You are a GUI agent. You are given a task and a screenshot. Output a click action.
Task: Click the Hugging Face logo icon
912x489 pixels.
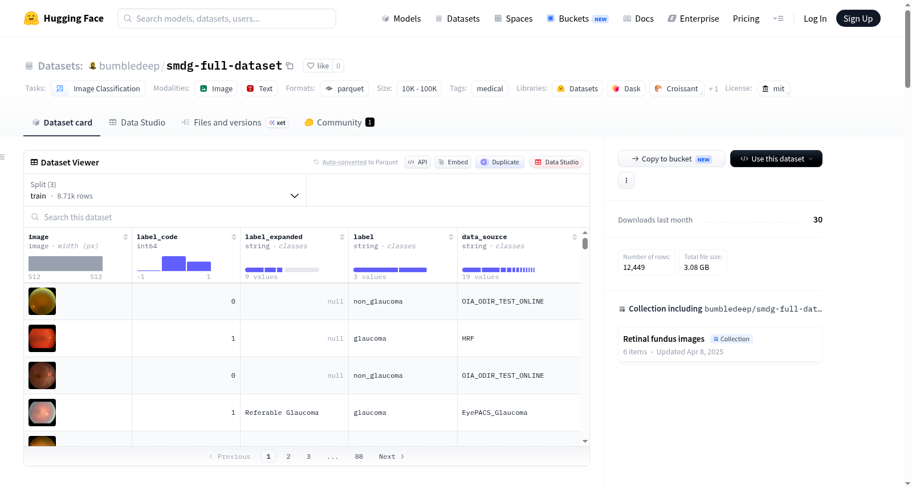(x=31, y=18)
